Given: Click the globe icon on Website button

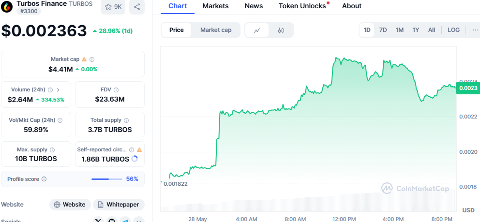Looking at the screenshot, I should tap(57, 205).
